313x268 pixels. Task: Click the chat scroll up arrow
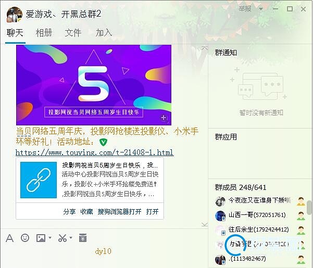tap(204, 48)
